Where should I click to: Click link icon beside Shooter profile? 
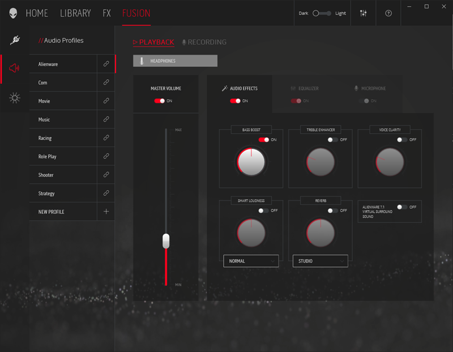(106, 175)
